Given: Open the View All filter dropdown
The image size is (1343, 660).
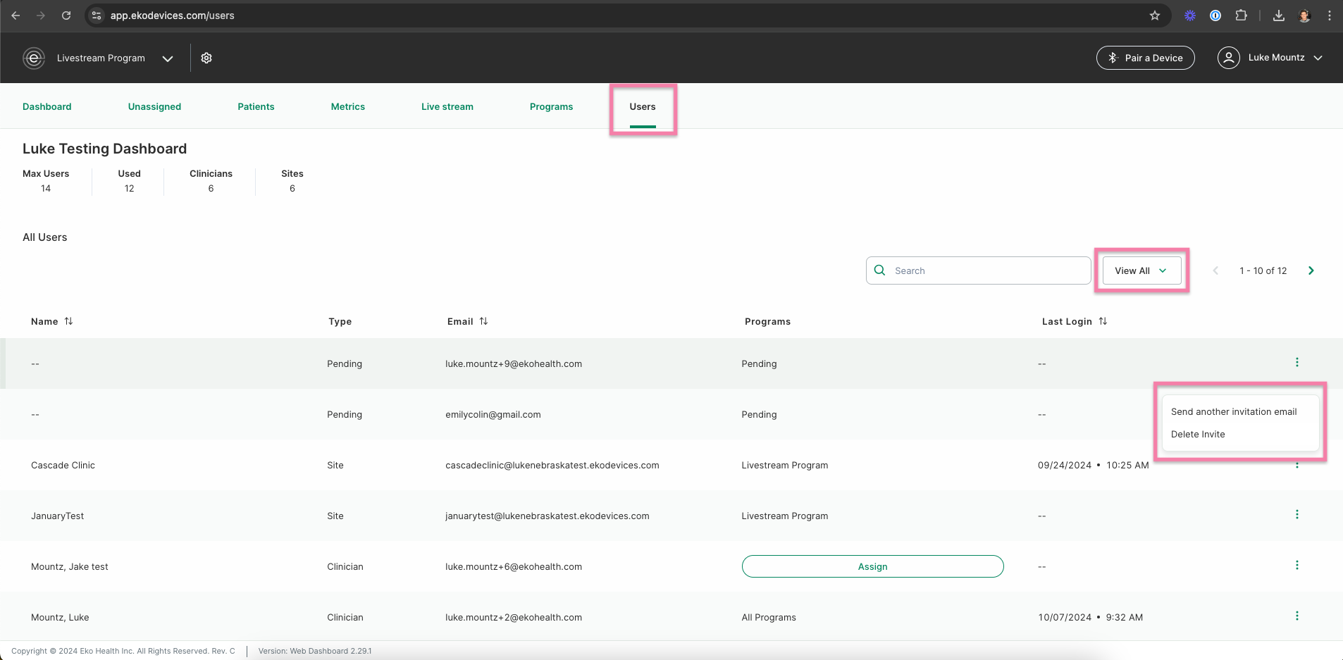Looking at the screenshot, I should [1141, 270].
